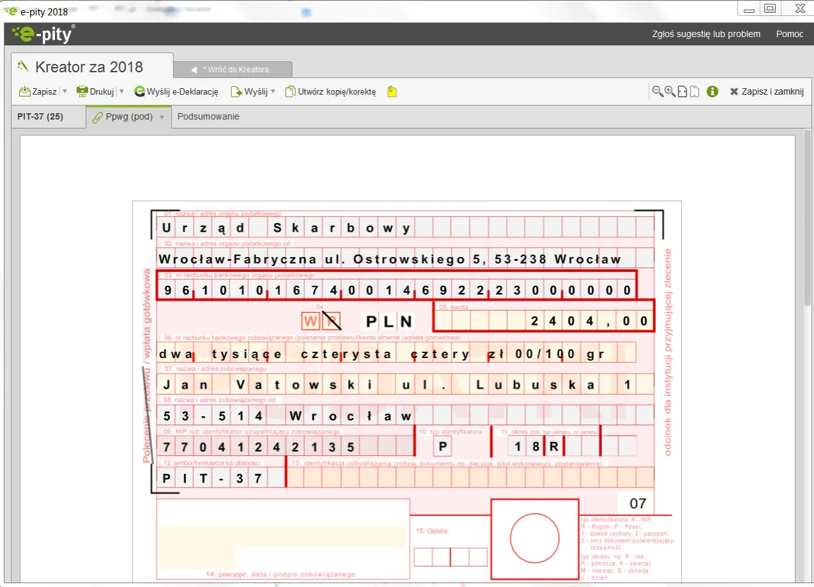The image size is (814, 587).
Task: Open the Pomoc help menu
Action: (x=790, y=34)
